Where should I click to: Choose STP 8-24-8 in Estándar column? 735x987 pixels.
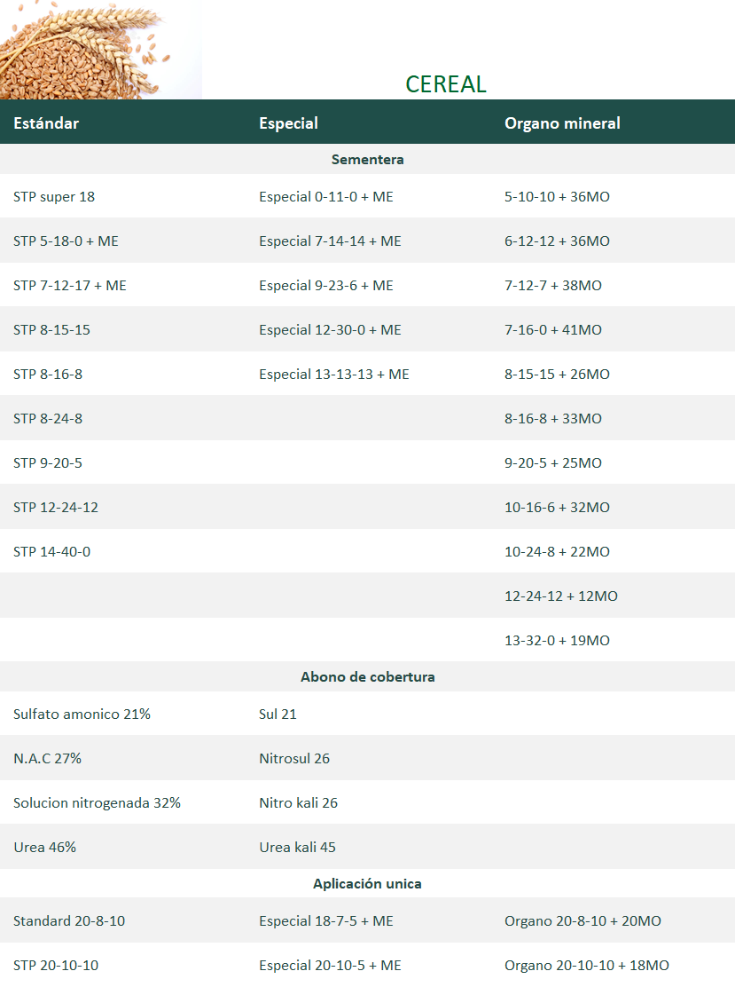pyautogui.click(x=48, y=419)
